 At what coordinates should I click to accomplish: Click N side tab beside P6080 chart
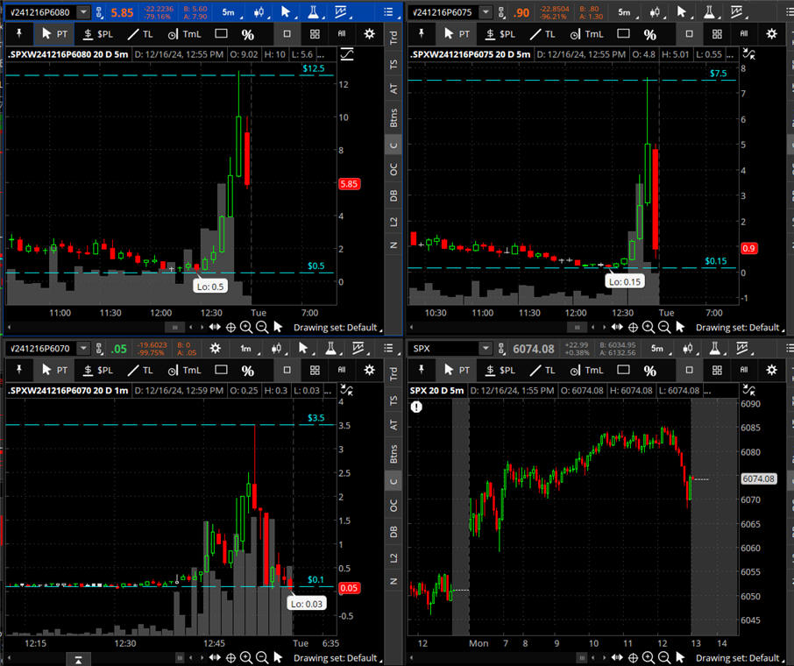pyautogui.click(x=393, y=245)
